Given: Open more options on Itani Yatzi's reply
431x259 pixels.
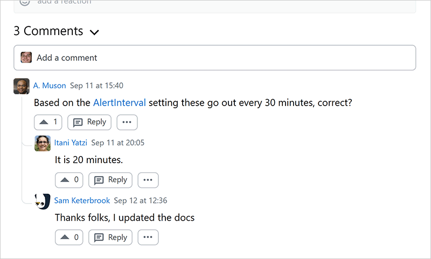Looking at the screenshot, I should [148, 180].
